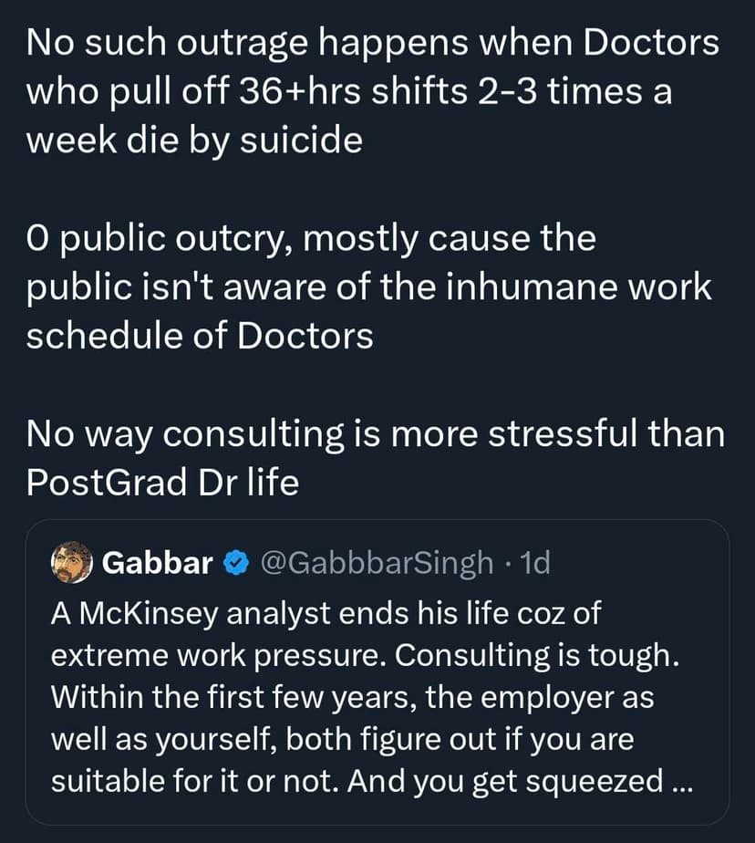Click the "week die by suicide" line
This screenshot has width=755, height=843.
(193, 140)
